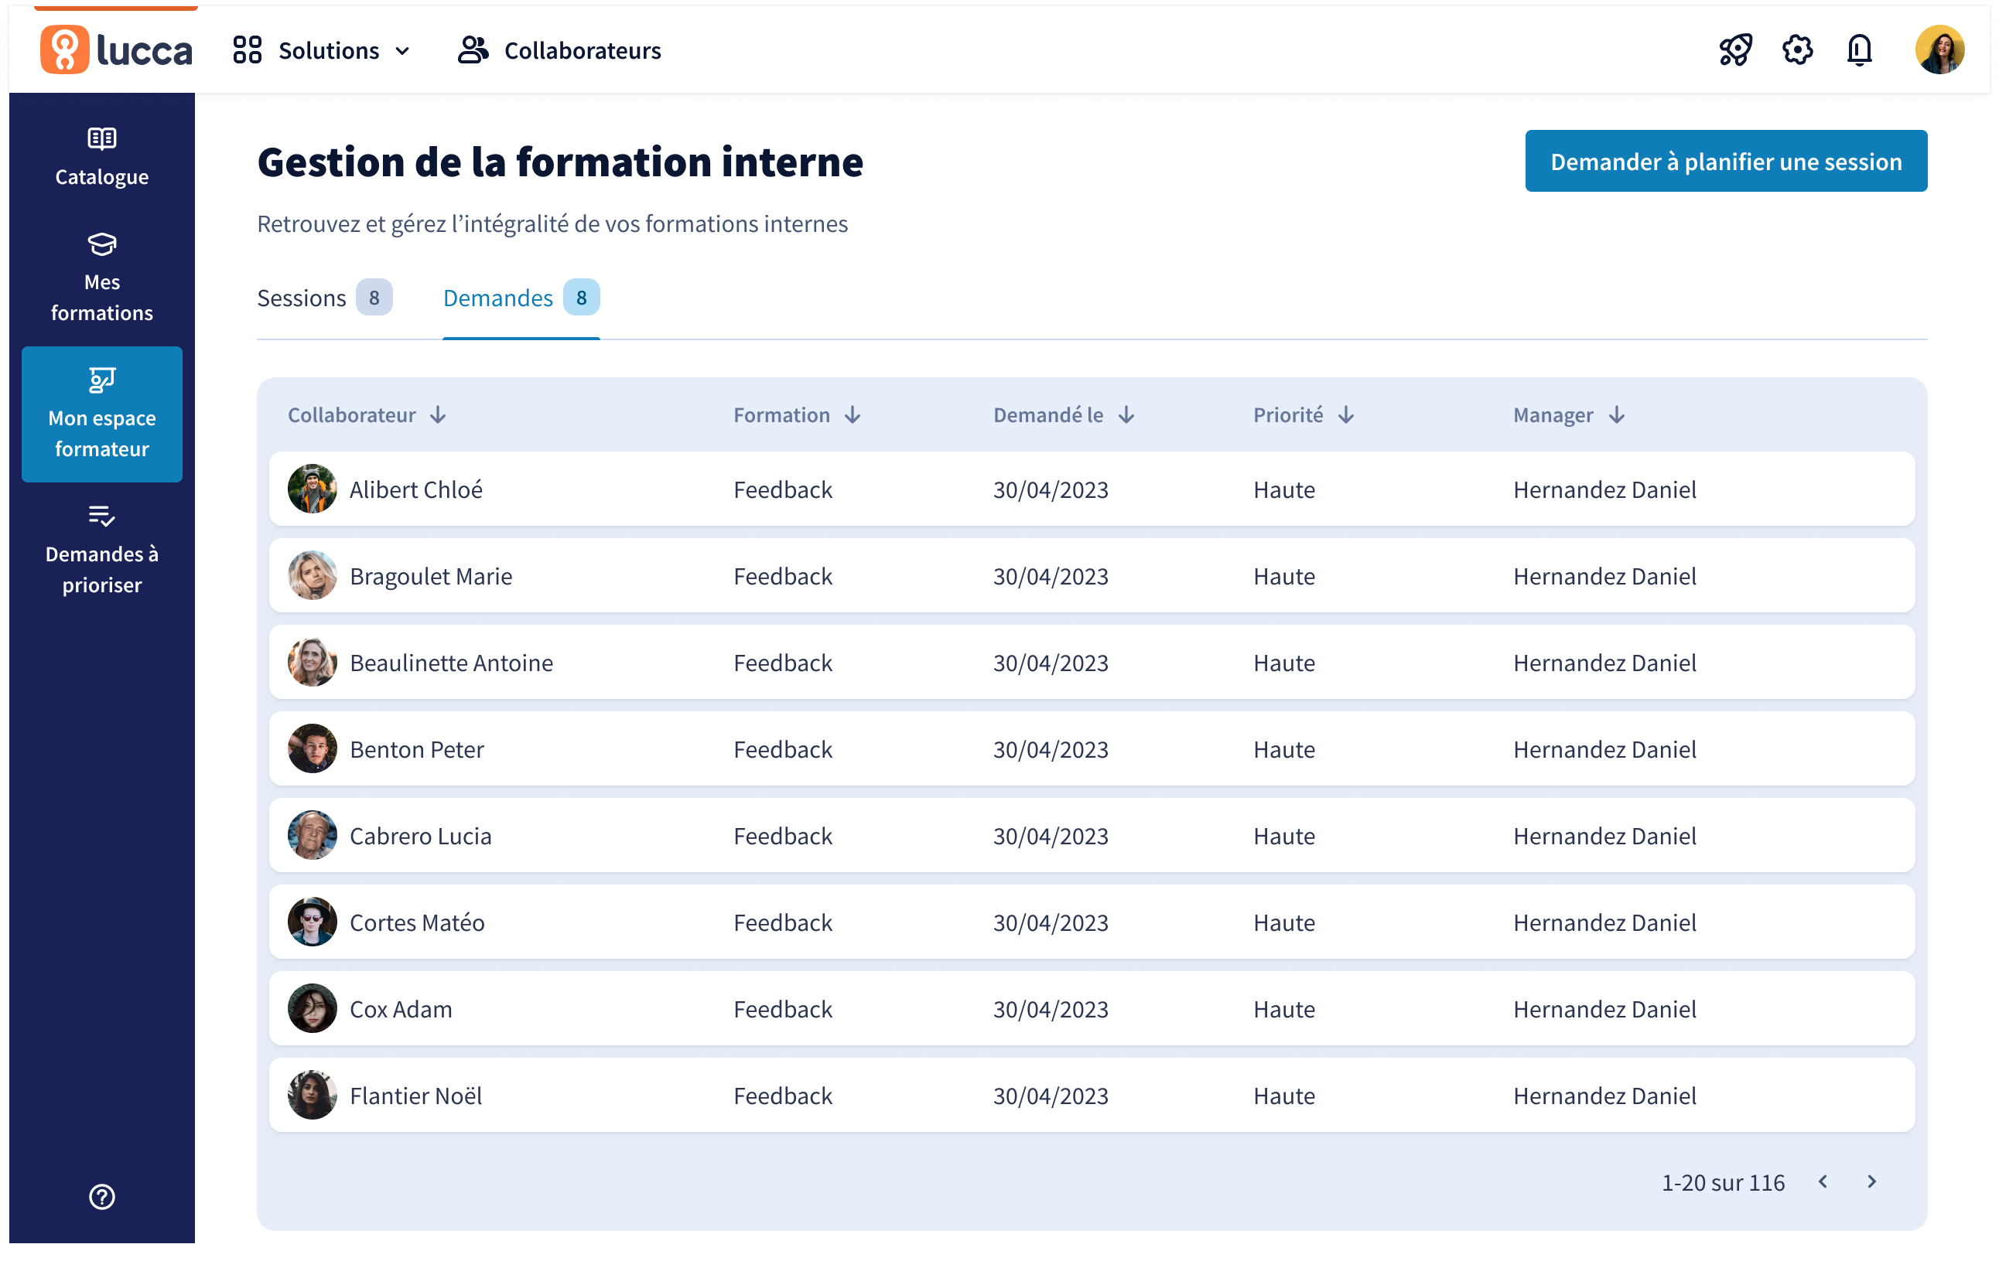Open the rocket icon in the top bar
This screenshot has width=1999, height=1268.
click(1735, 50)
